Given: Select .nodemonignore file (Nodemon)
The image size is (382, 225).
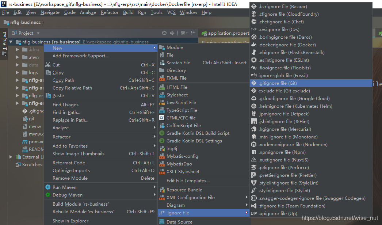Looking at the screenshot, I should coord(311,145).
